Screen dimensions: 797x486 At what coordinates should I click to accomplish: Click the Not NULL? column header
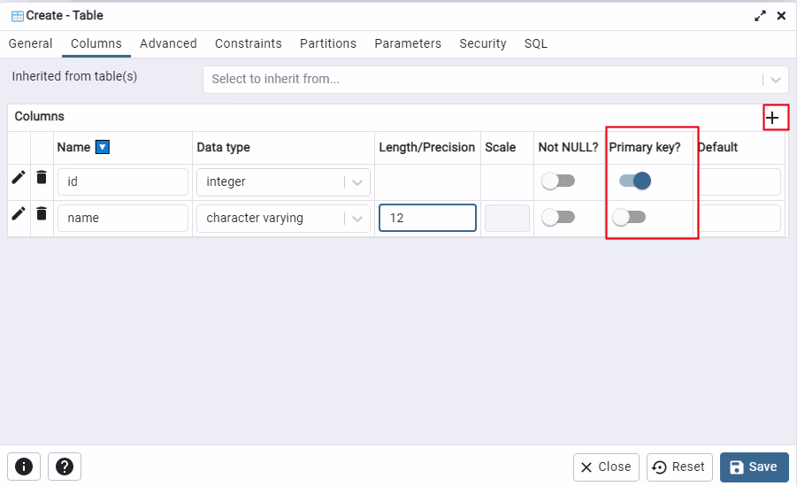tap(568, 148)
